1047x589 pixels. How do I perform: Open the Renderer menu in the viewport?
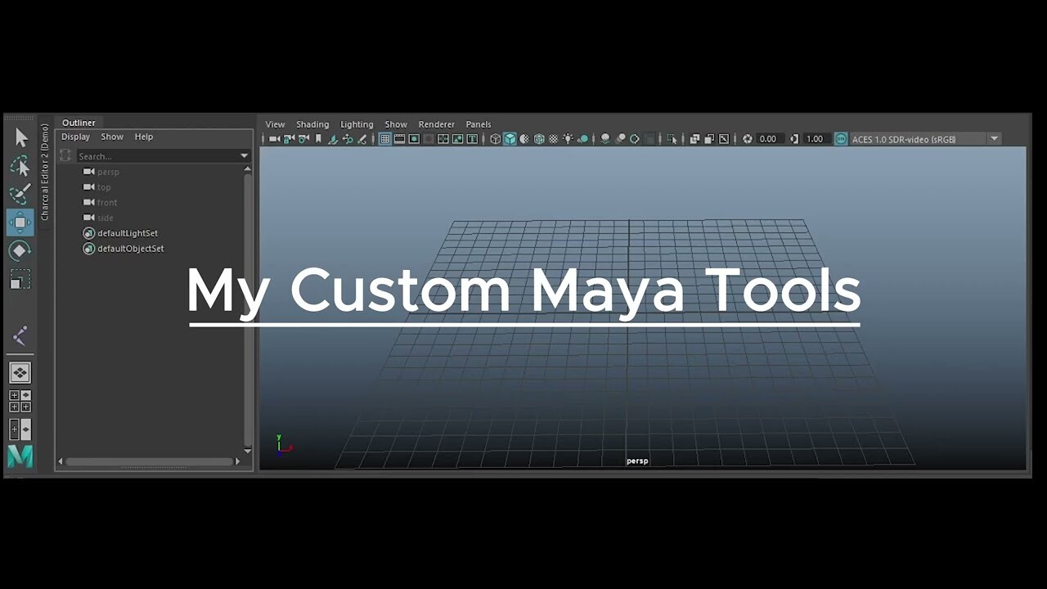point(436,124)
